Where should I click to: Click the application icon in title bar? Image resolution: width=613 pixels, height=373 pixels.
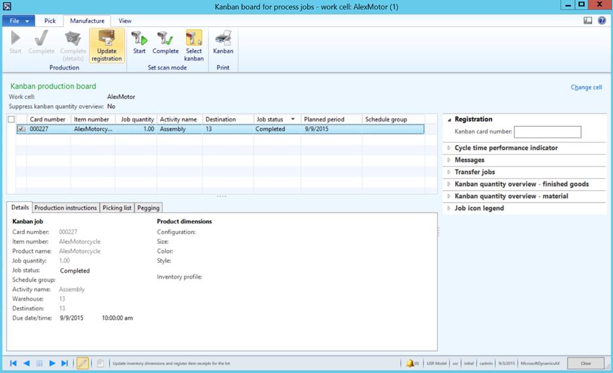(7, 6)
